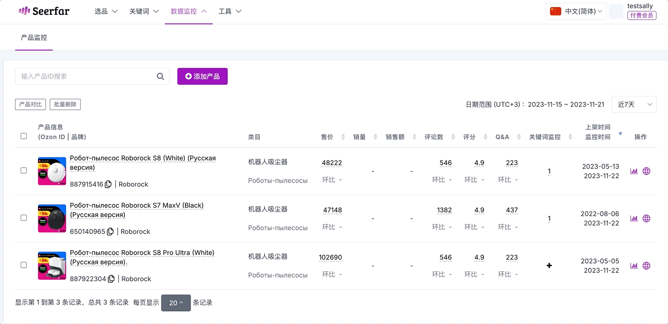The image size is (668, 324).
Task: Open chart icon for Roborock S7 MaxV
Action: [x=634, y=218]
